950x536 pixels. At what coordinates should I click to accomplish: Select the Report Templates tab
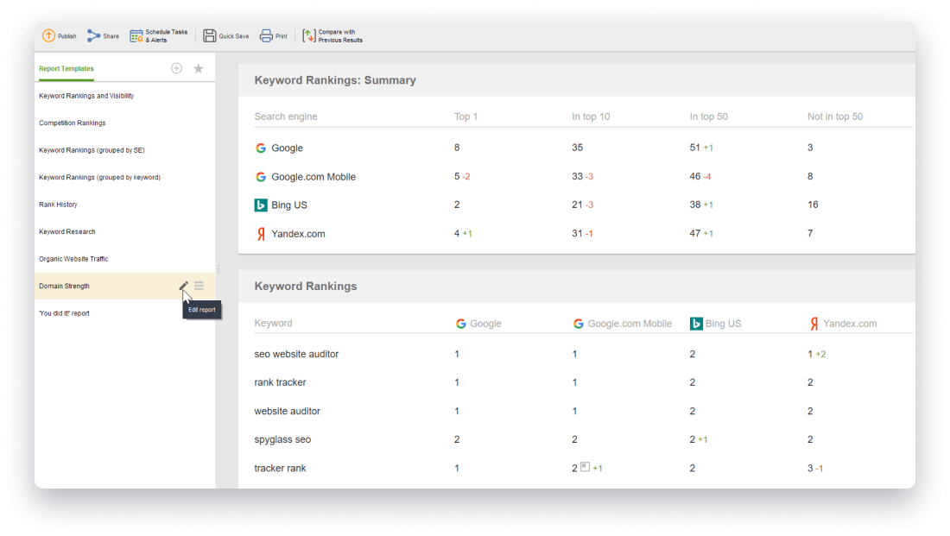66,69
